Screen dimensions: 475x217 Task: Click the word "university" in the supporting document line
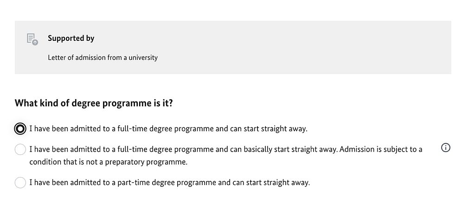(143, 57)
